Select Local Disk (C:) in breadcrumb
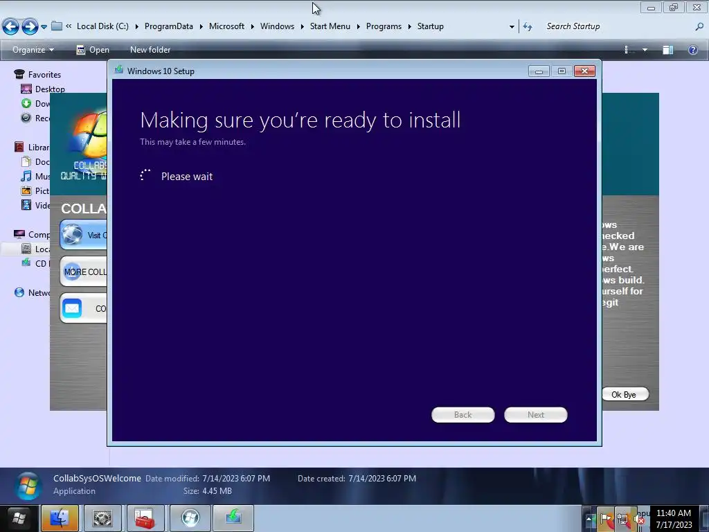Viewport: 709px width, 532px height. click(x=102, y=26)
